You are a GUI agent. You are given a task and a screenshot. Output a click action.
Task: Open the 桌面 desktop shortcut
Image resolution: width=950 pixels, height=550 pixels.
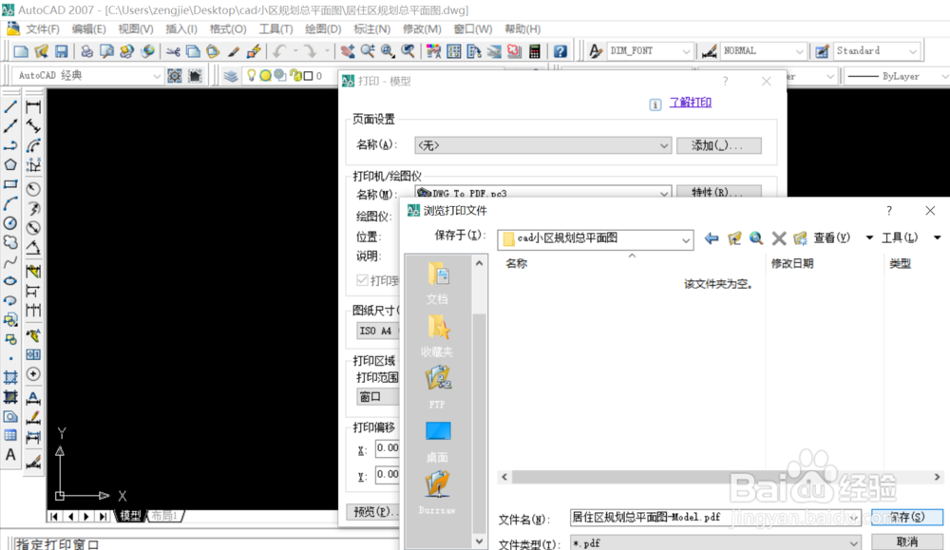point(437,441)
